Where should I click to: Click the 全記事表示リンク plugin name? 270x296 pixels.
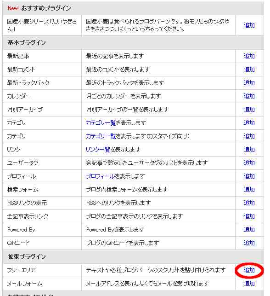28,216
